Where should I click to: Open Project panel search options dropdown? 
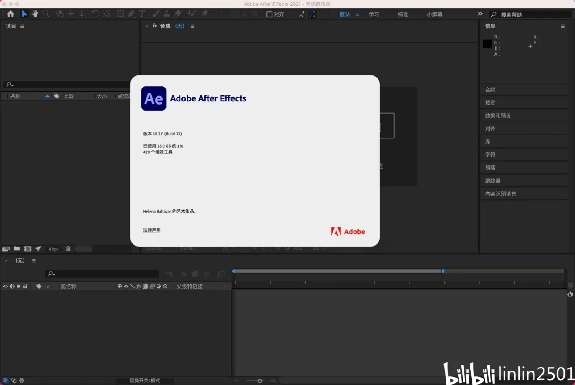point(10,84)
